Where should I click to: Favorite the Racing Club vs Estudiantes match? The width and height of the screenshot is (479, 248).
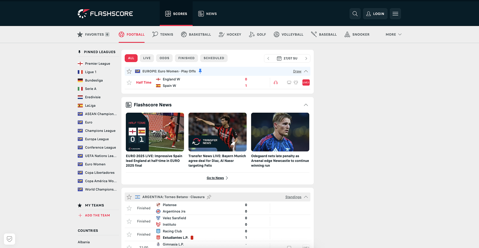[x=129, y=235]
